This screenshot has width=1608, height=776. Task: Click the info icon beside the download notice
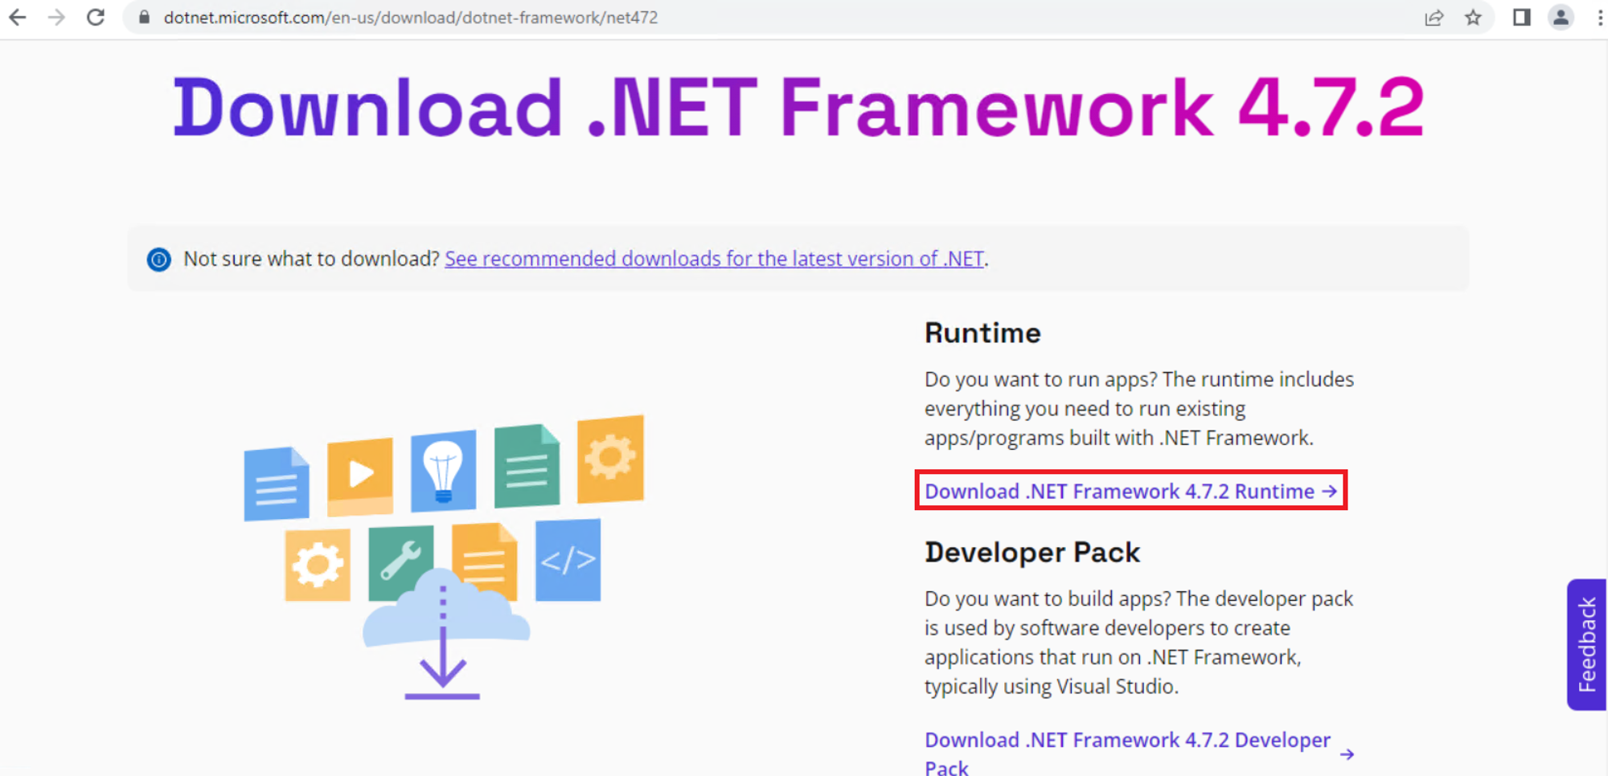158,259
